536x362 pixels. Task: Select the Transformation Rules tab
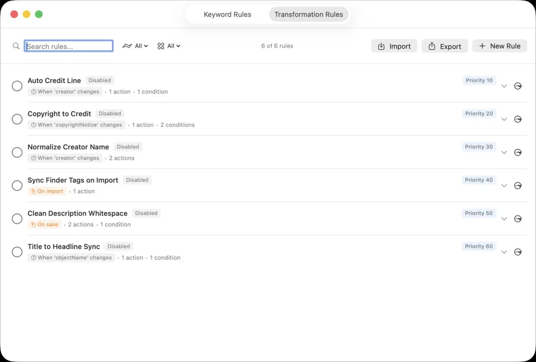(x=309, y=14)
